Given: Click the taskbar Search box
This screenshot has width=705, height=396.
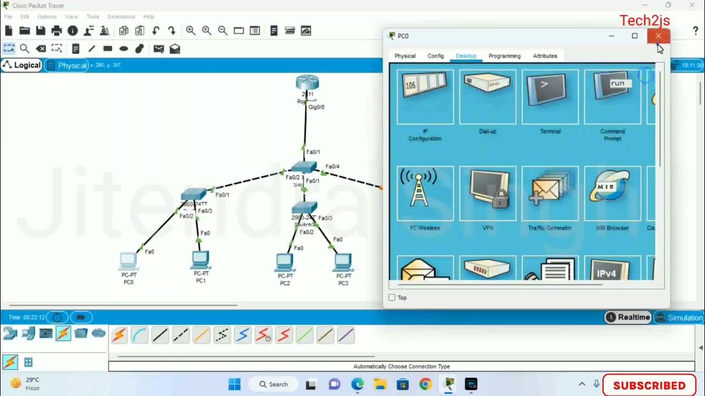Looking at the screenshot, I should [x=273, y=384].
